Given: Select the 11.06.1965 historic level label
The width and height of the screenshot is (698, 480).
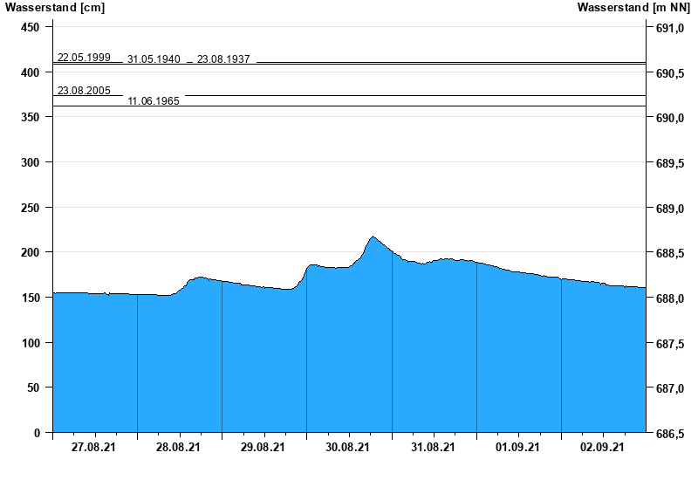Looking at the screenshot, I should 154,101.
